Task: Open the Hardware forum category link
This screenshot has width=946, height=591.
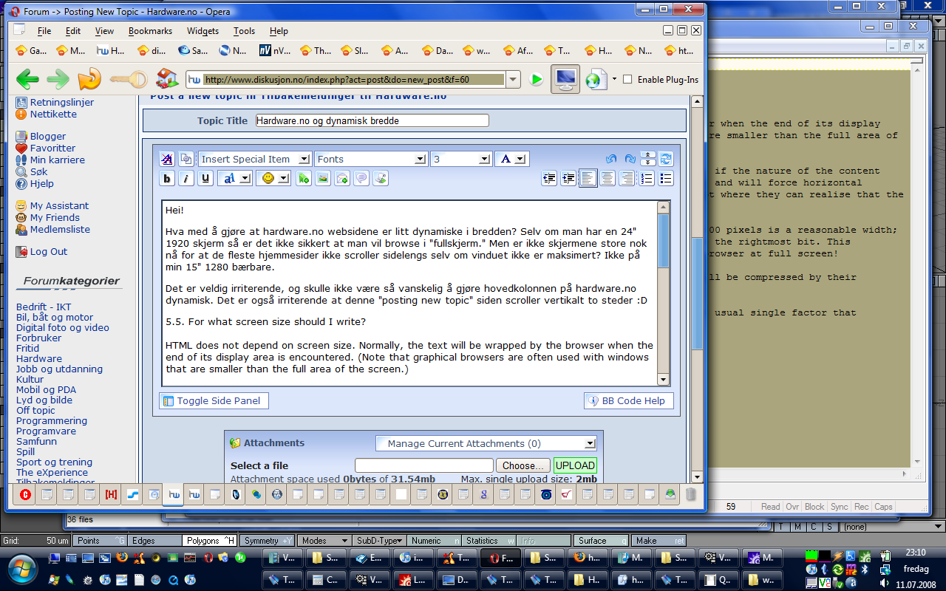Action: point(39,358)
